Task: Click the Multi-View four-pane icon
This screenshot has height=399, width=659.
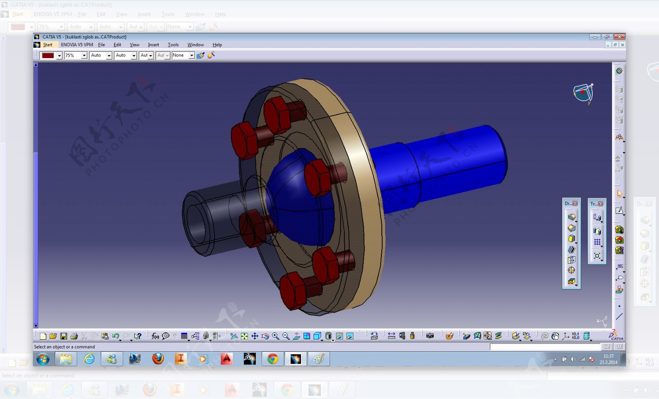Action: (x=307, y=336)
